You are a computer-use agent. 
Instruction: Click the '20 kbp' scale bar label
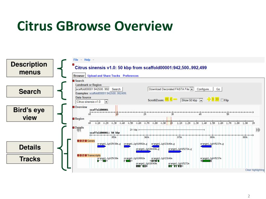(x=134, y=130)
